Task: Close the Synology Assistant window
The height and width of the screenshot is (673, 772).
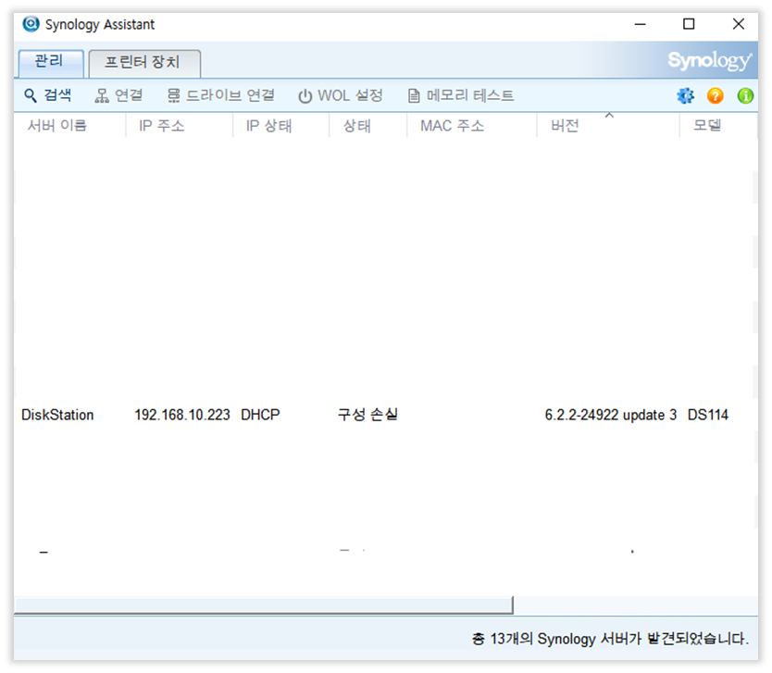Action: 738,24
